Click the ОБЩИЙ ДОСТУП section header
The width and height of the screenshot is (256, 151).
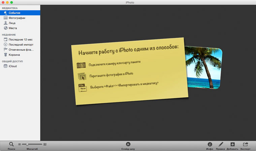pyautogui.click(x=12, y=61)
